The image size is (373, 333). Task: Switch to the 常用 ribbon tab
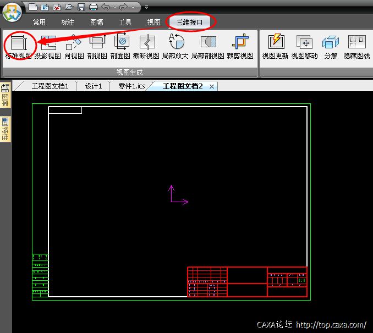(39, 23)
